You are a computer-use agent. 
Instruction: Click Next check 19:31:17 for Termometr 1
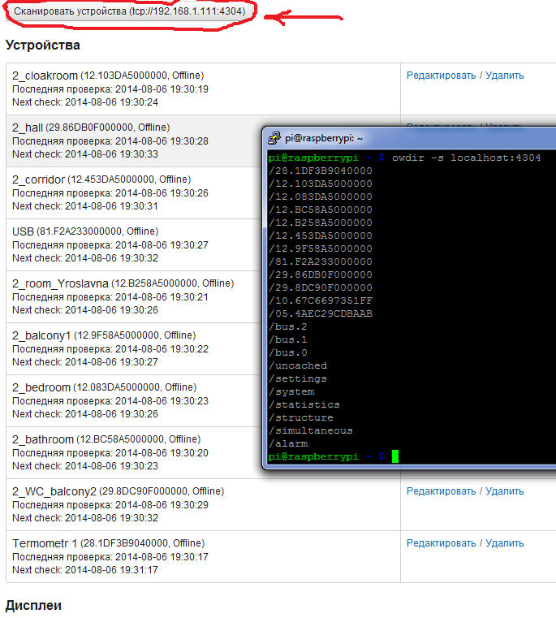pyautogui.click(x=85, y=570)
